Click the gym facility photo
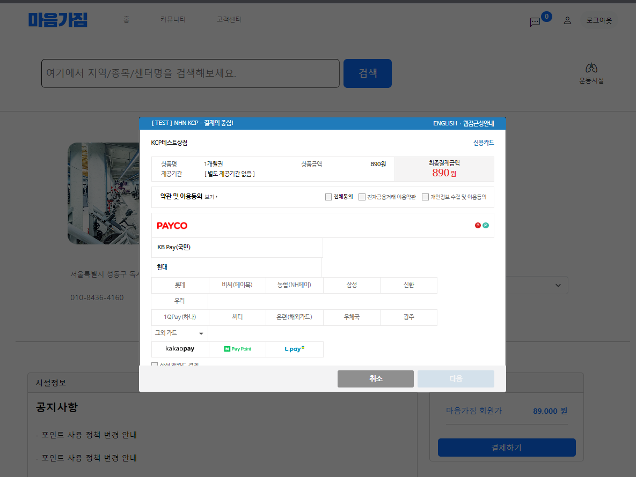The image size is (636, 477). [104, 193]
